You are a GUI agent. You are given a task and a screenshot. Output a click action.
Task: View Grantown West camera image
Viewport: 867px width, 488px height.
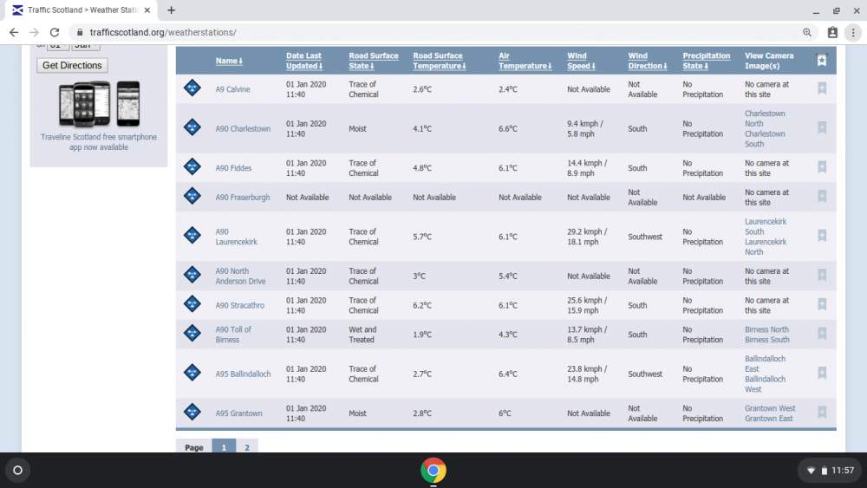coord(770,408)
